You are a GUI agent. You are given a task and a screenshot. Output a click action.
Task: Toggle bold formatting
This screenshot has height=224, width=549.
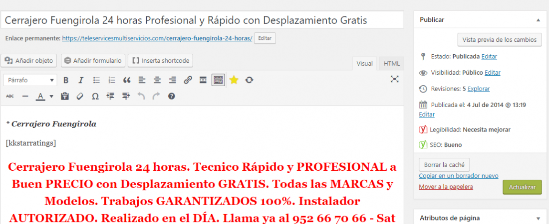(x=66, y=80)
